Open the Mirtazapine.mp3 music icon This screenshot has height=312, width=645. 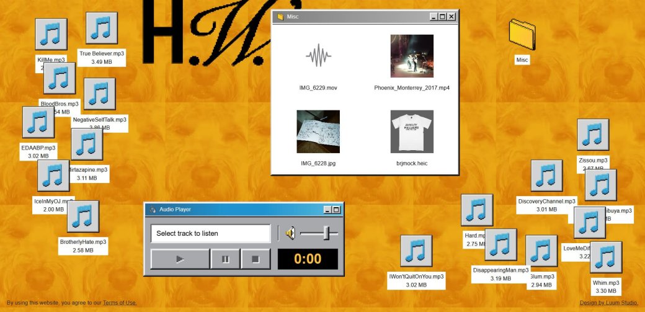tap(87, 144)
